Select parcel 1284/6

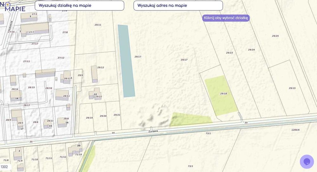295,130
